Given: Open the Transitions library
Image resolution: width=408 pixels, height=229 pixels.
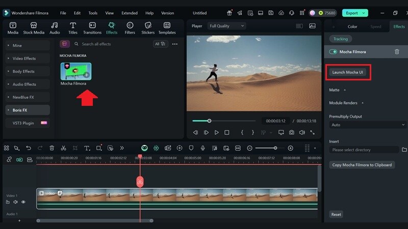Looking at the screenshot, I should click(x=92, y=28).
